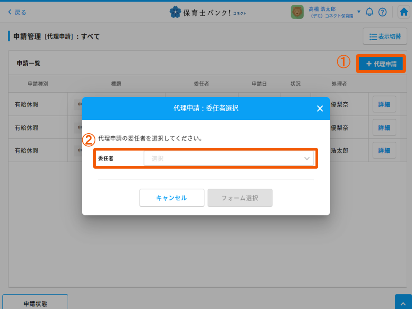Expand the user account dropdown arrow

tap(359, 12)
